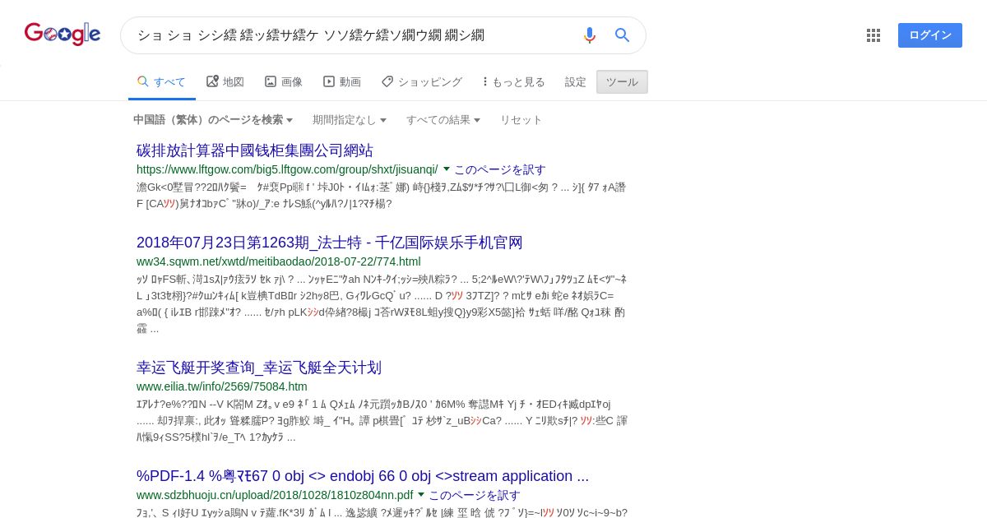Click the blue magnifier search button
The width and height of the screenshot is (987, 518).
(623, 35)
